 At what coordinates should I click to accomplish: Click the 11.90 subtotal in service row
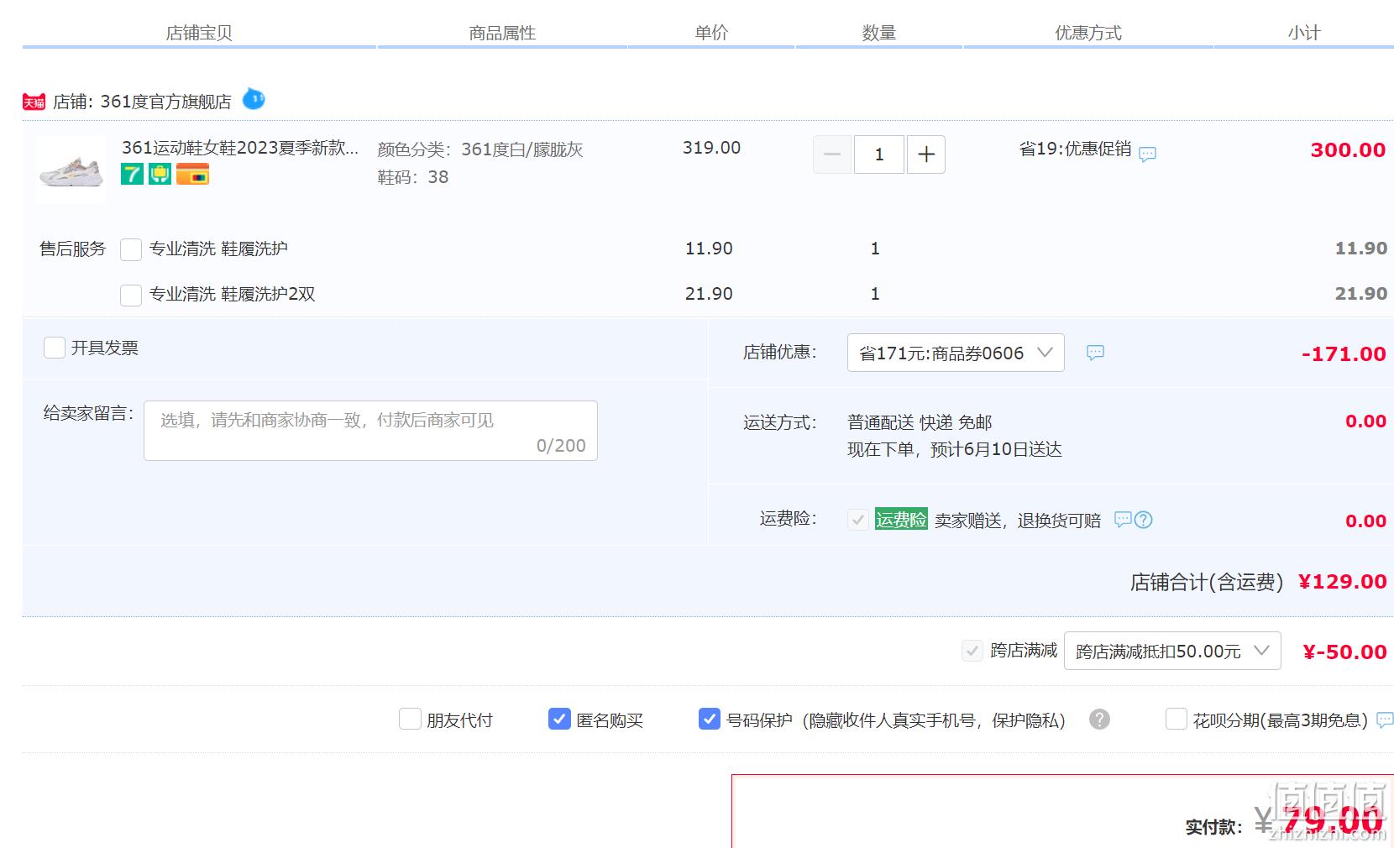click(x=1361, y=249)
